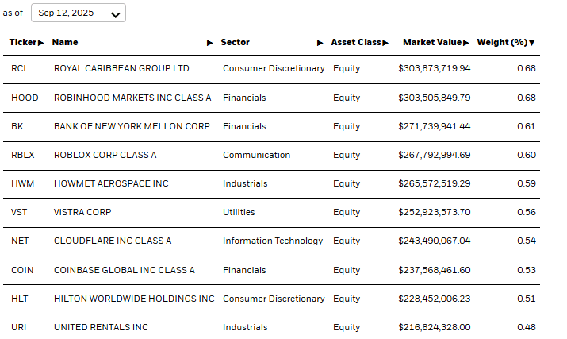567x339 pixels.
Task: Click Cloudflare Inc Class A name
Action: coord(113,241)
